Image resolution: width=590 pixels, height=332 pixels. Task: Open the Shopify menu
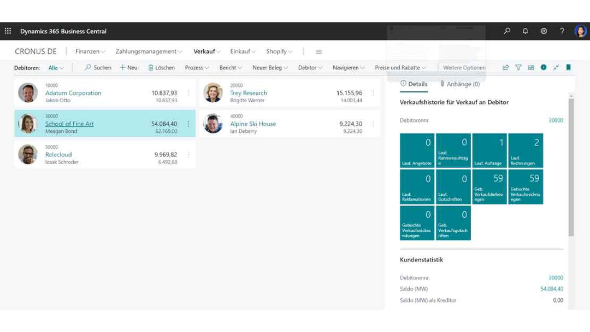pos(279,51)
